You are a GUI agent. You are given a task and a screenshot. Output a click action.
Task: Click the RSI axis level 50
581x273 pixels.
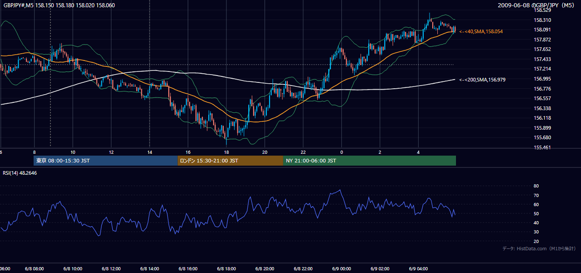tap(536, 213)
